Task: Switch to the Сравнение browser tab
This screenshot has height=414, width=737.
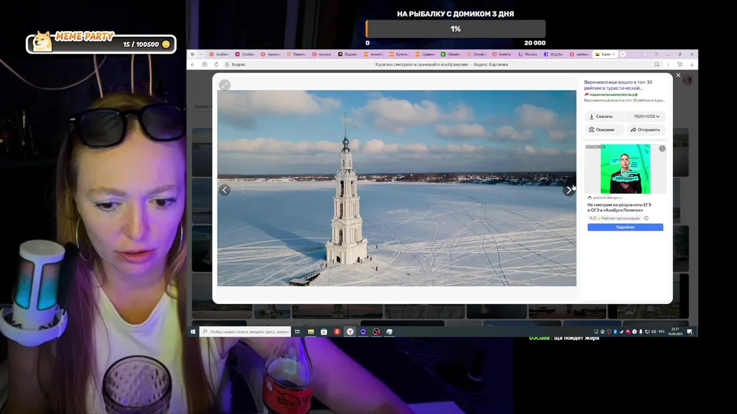Action: pyautogui.click(x=425, y=54)
